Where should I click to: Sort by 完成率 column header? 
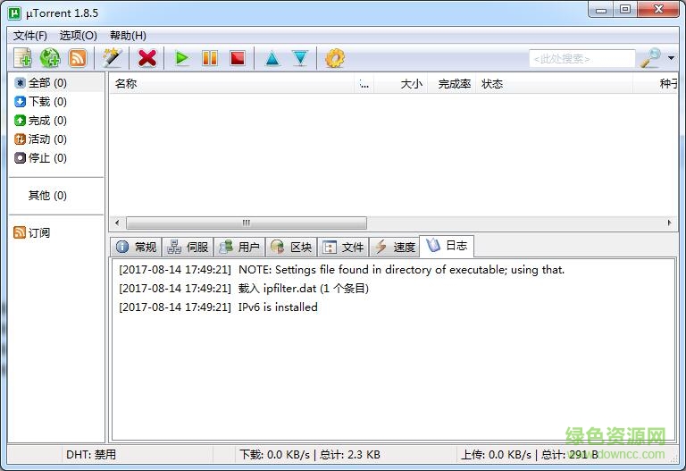click(x=451, y=84)
